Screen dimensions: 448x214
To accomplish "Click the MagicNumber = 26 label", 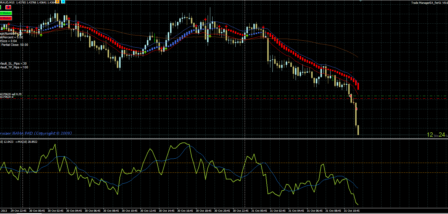I will click(11, 33).
